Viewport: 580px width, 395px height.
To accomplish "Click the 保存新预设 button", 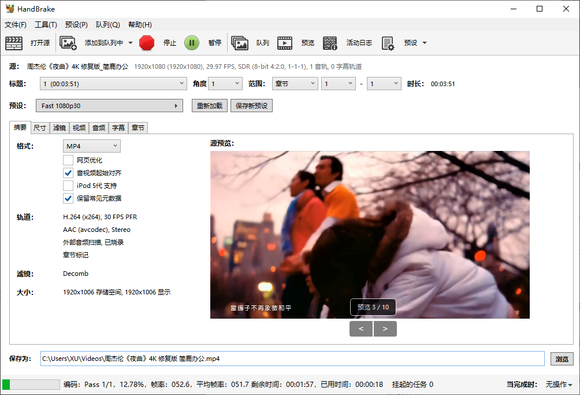I will click(x=251, y=106).
